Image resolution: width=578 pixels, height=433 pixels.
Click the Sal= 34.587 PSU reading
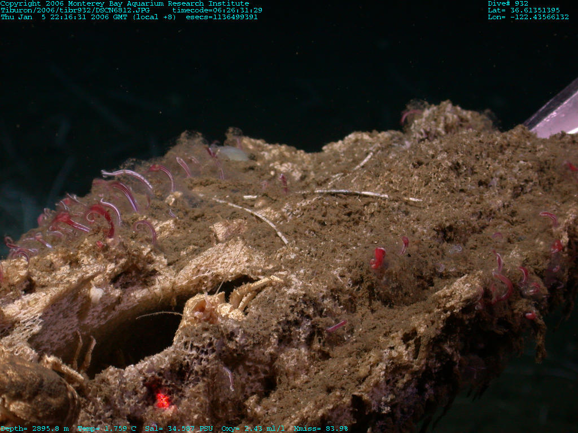179,428
